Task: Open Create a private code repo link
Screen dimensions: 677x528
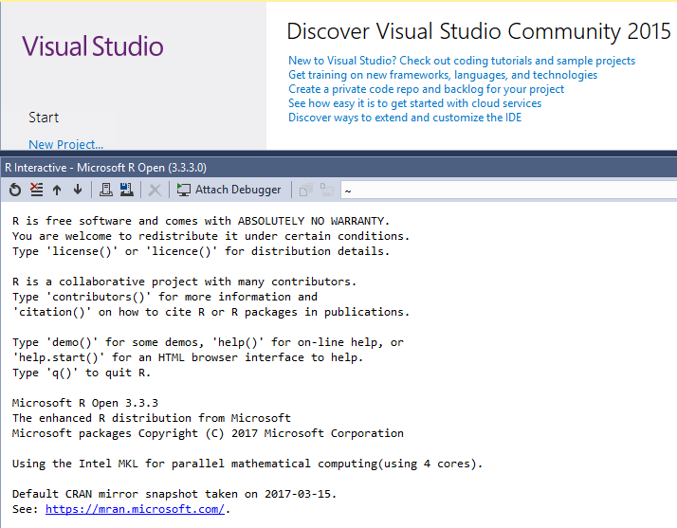Action: (x=426, y=89)
